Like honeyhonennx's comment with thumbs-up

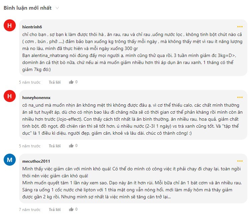[x=71, y=146]
